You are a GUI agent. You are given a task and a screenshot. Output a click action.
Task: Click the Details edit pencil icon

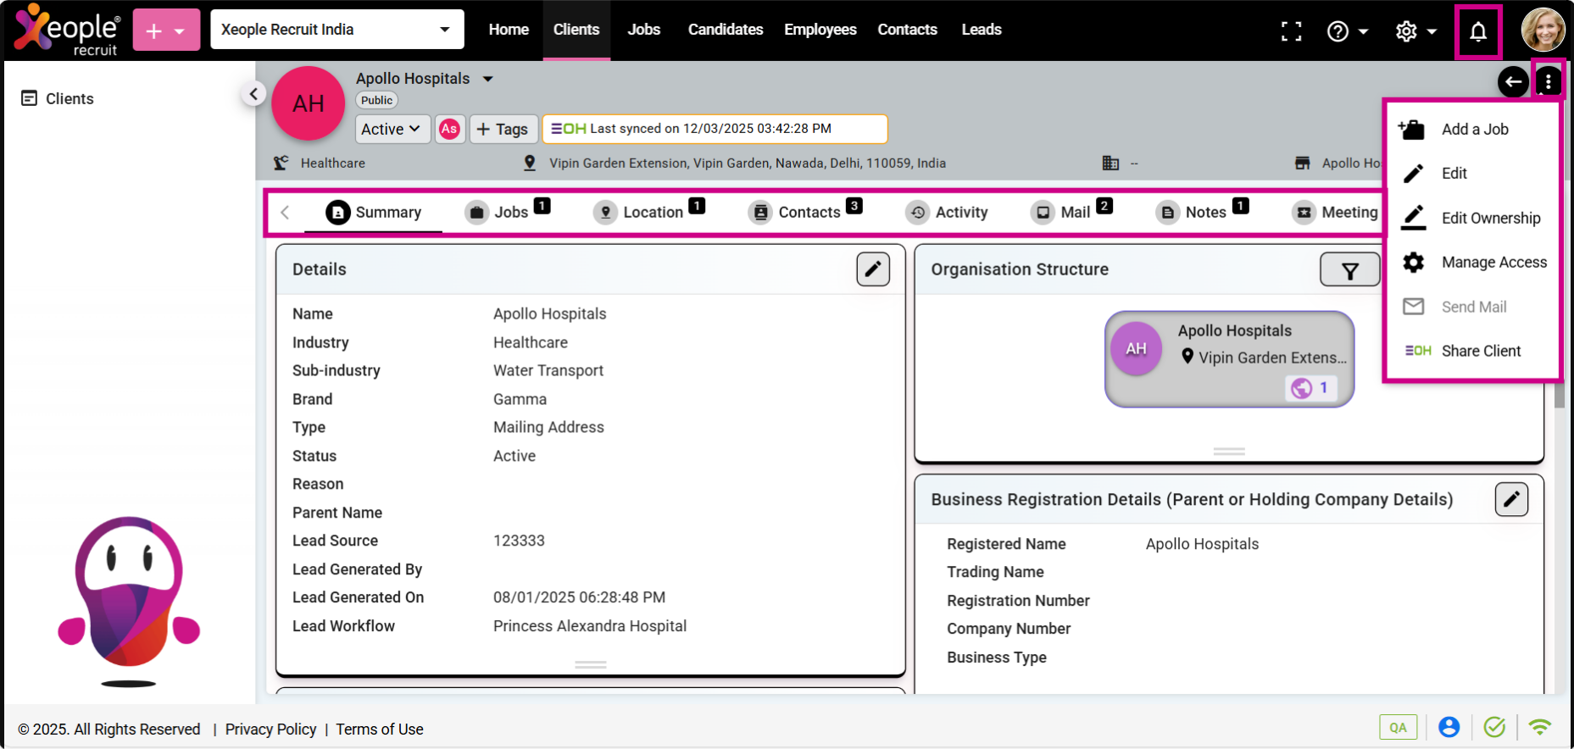coord(872,269)
